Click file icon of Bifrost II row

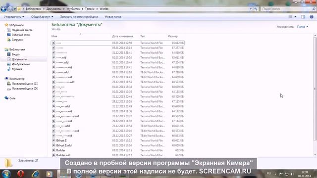[53, 140]
